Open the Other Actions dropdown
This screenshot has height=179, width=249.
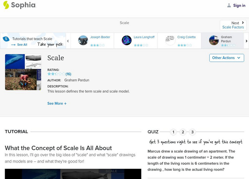[226, 58]
